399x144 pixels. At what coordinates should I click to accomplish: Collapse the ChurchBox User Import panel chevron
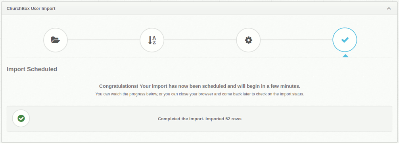pos(389,8)
